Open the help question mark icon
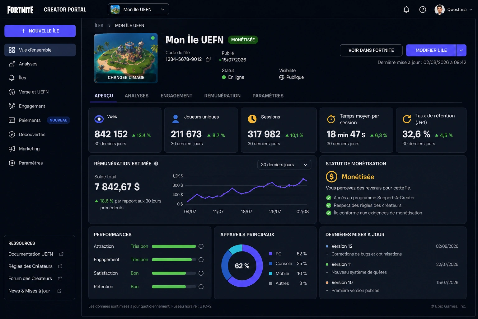Screen dimensions: 478x319 423,10
